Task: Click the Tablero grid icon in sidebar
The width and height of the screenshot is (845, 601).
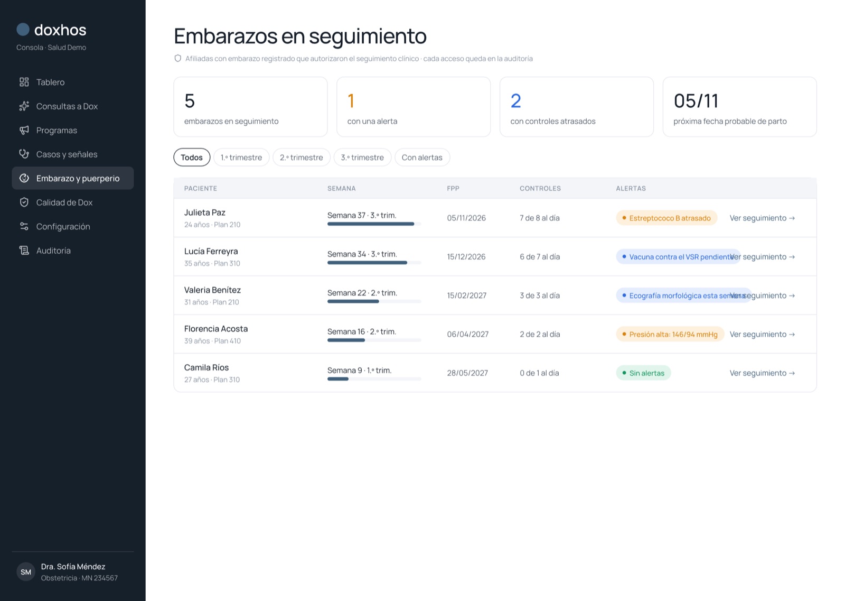Action: tap(24, 82)
